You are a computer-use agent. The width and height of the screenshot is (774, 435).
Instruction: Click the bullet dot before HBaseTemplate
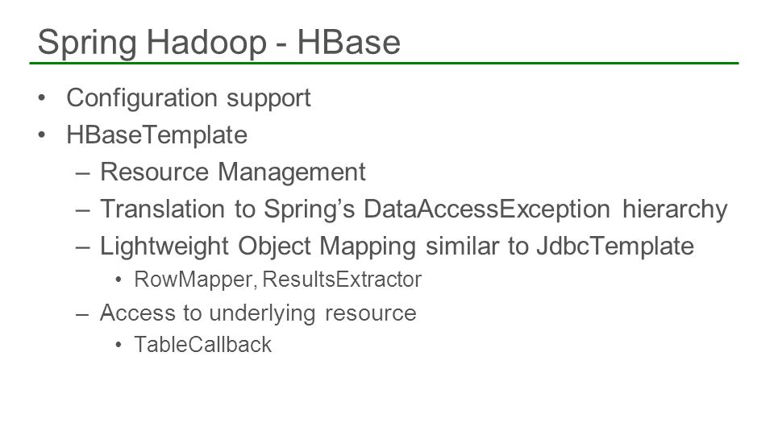tap(41, 135)
